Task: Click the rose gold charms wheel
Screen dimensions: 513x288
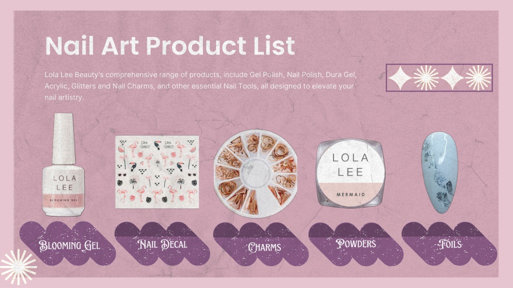Action: (256, 173)
